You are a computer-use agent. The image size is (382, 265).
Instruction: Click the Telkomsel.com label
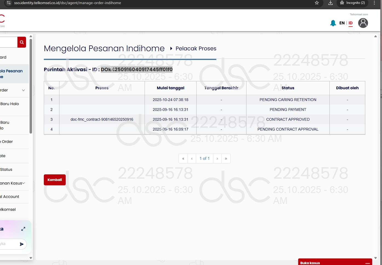click(359, 15)
